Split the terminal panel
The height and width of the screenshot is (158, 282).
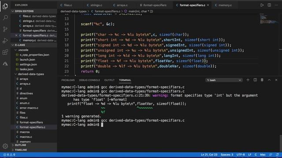[x=255, y=80]
